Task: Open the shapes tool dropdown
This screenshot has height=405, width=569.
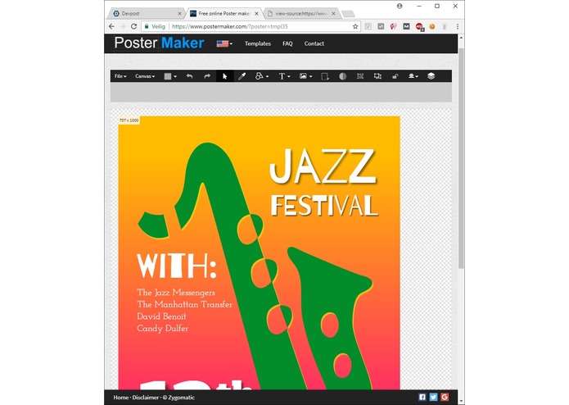Action: [262, 76]
